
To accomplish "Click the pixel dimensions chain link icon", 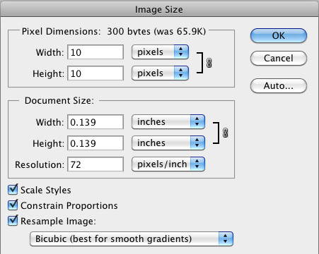I will point(209,63).
